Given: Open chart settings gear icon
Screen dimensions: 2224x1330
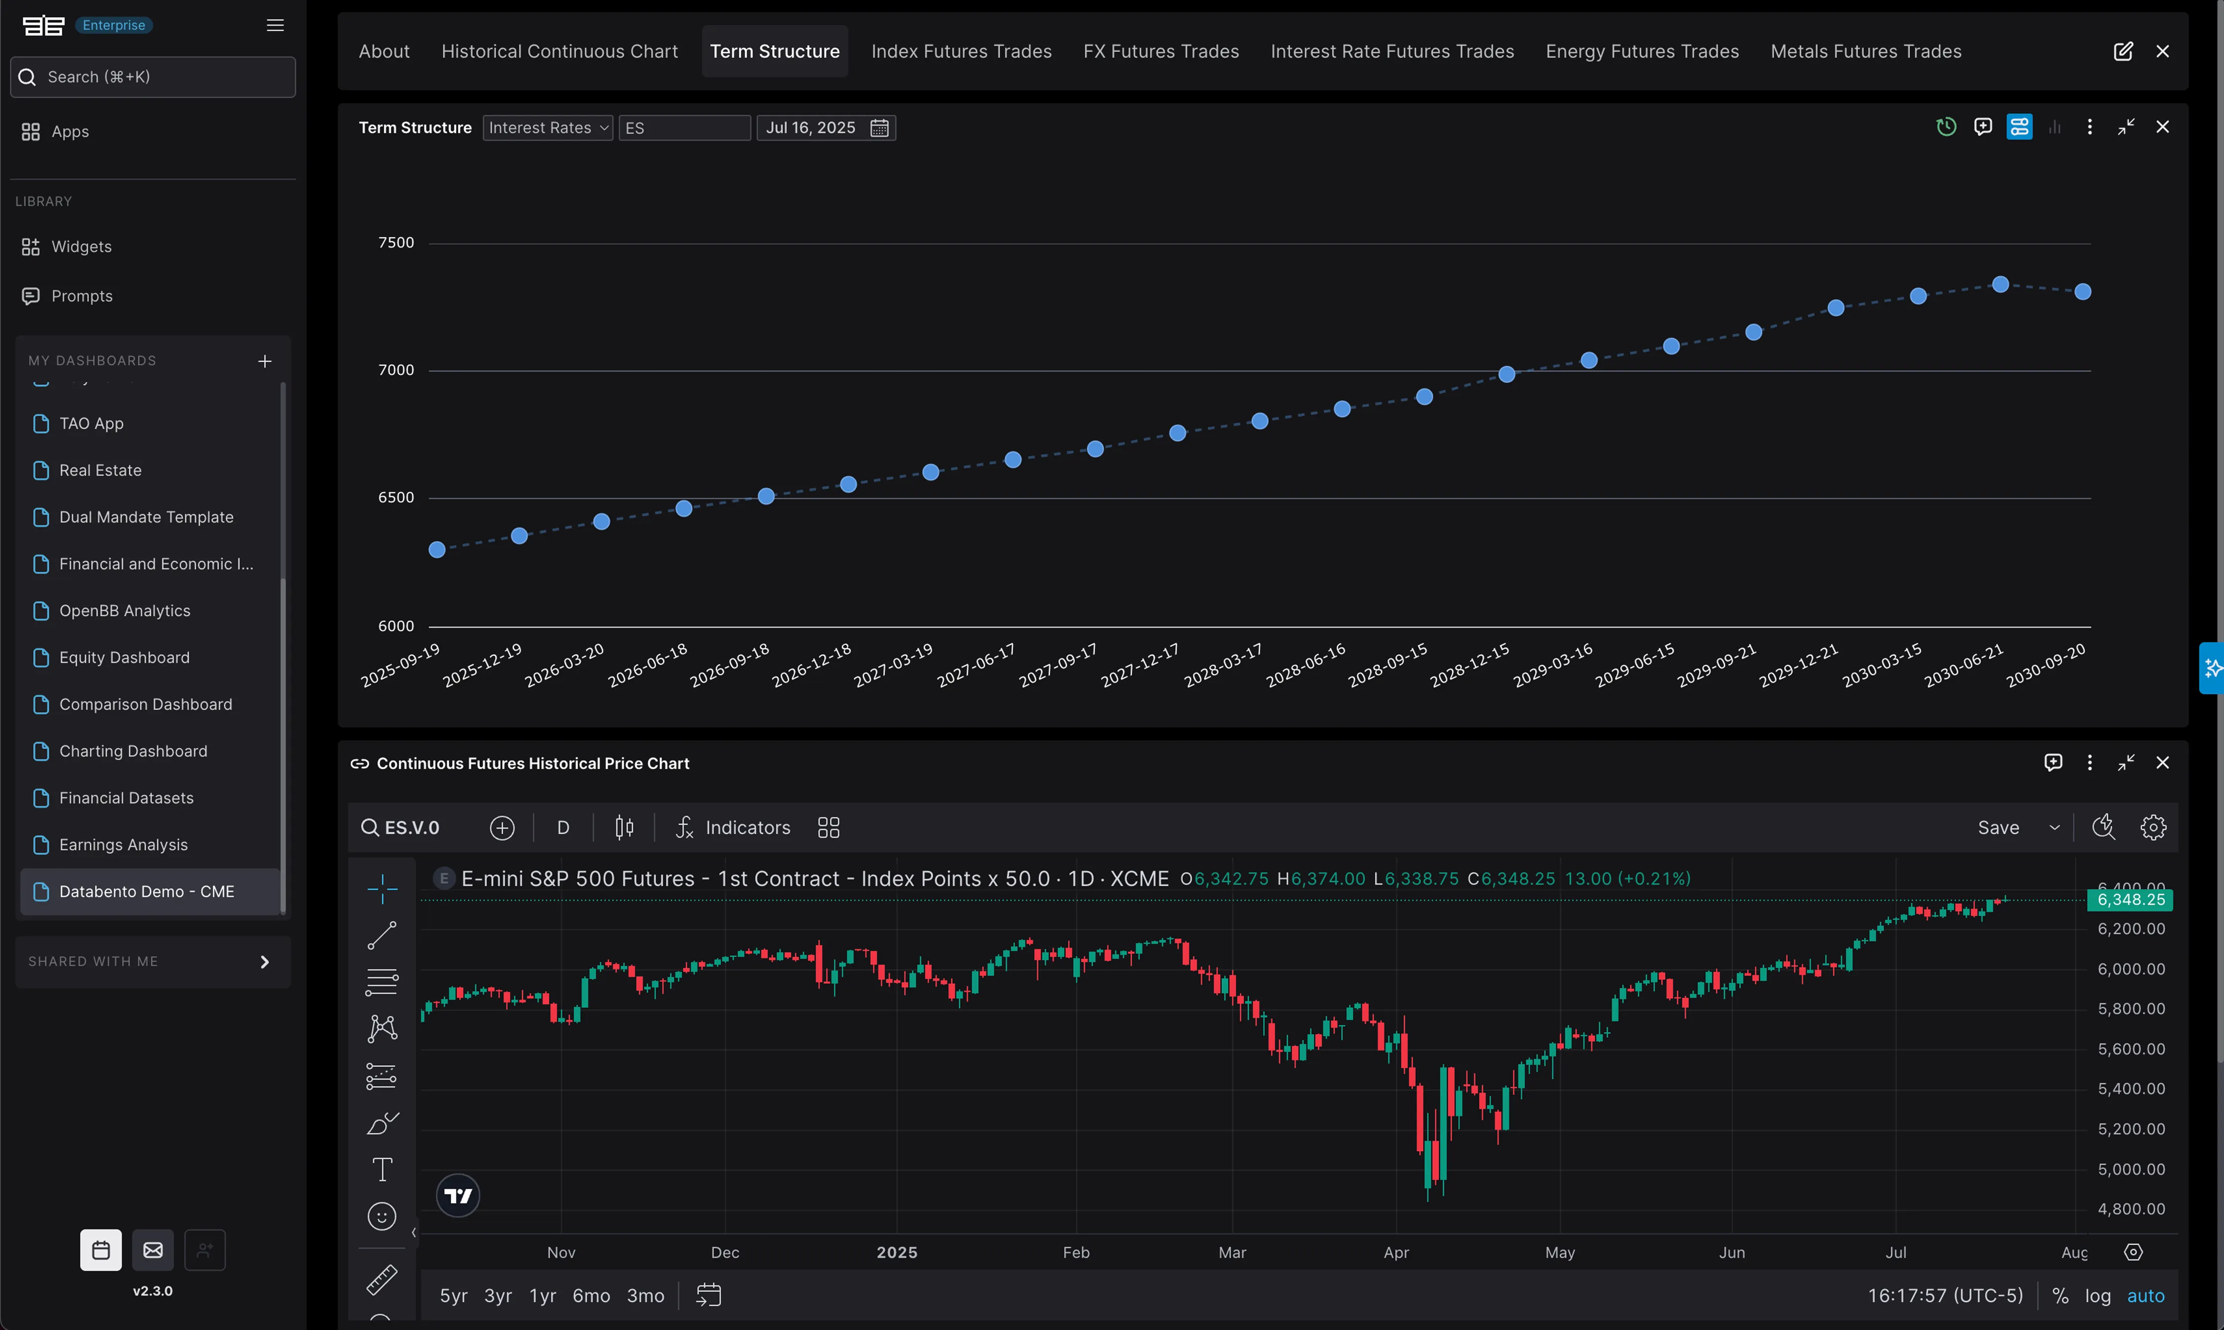Looking at the screenshot, I should pos(2153,827).
